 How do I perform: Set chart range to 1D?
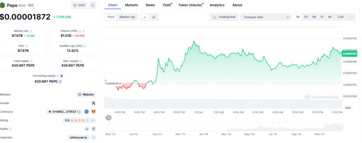pyautogui.click(x=298, y=17)
